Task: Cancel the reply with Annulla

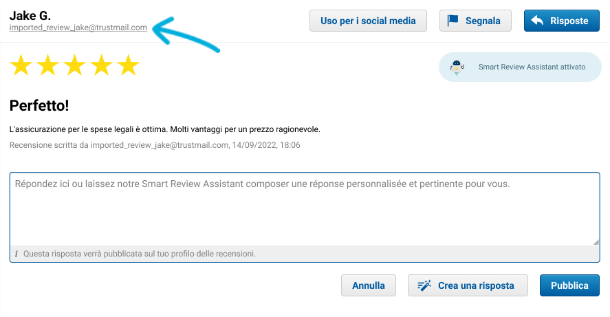Action: pos(369,285)
